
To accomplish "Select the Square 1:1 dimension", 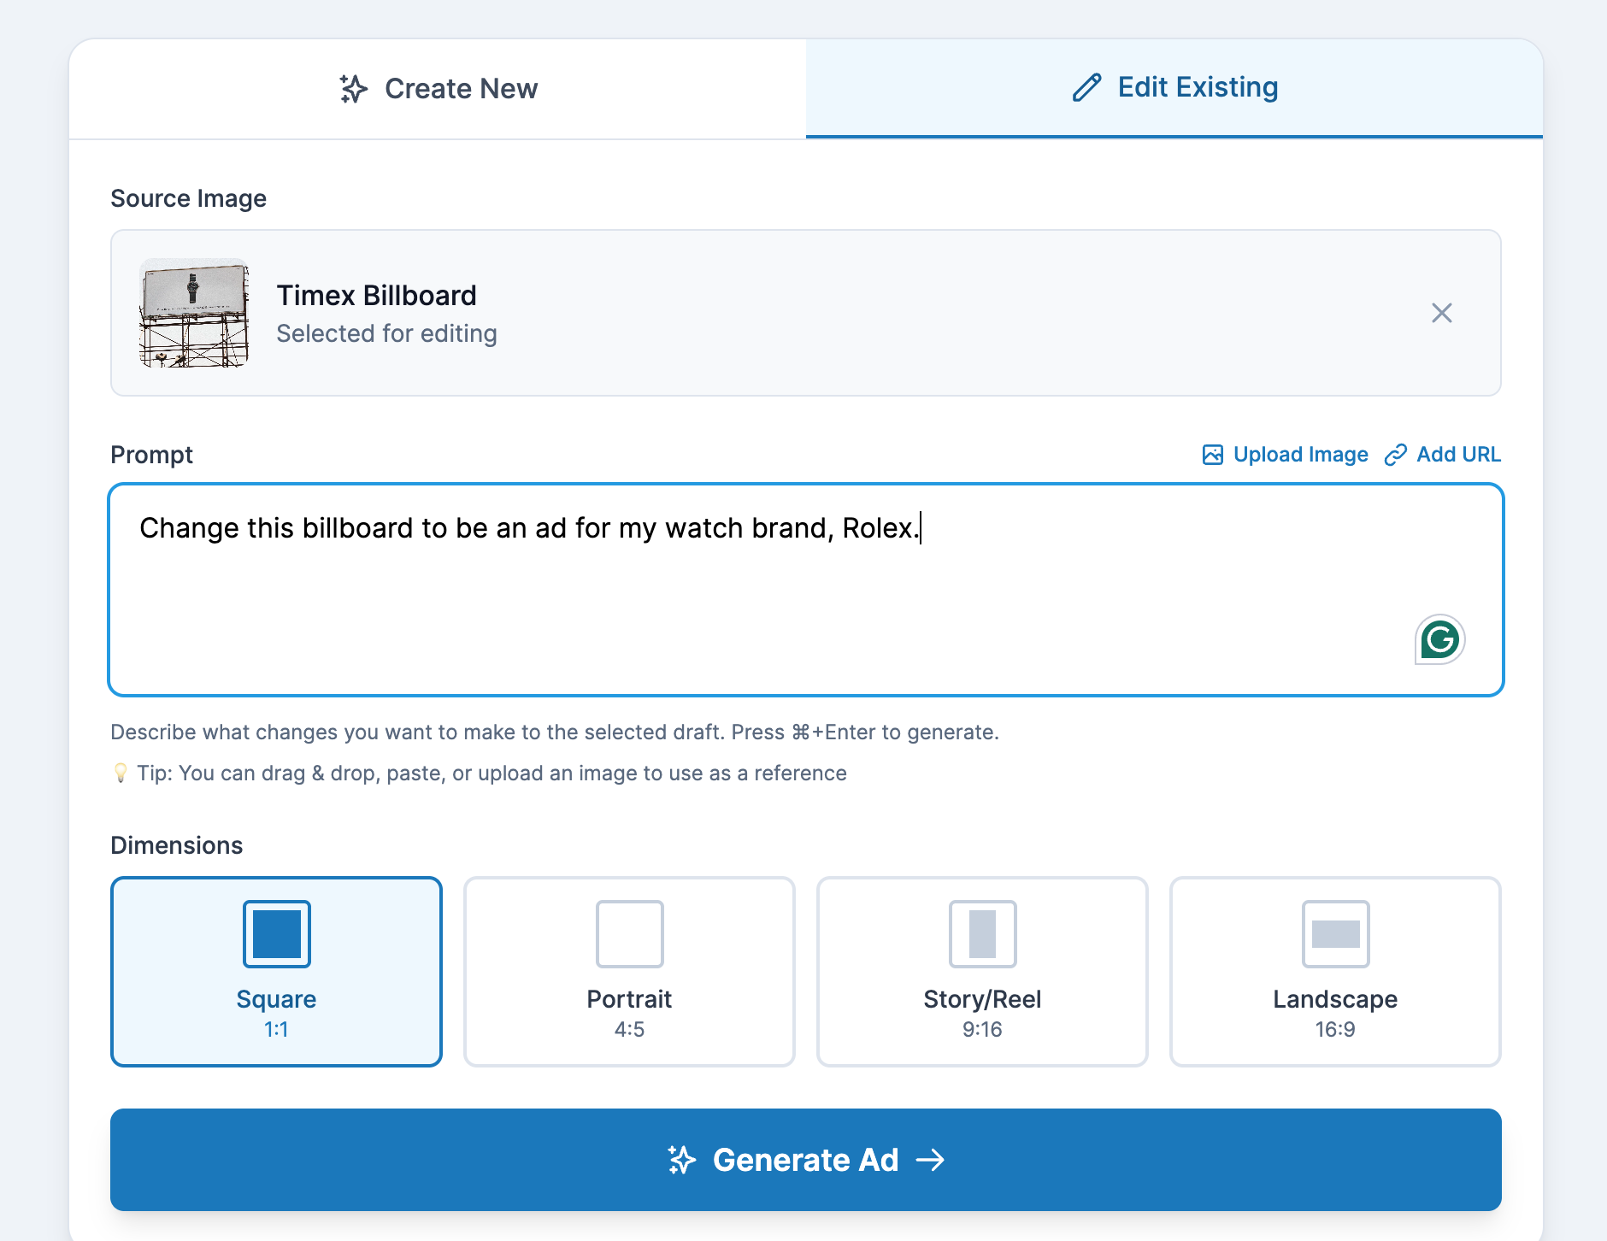I will 276,972.
